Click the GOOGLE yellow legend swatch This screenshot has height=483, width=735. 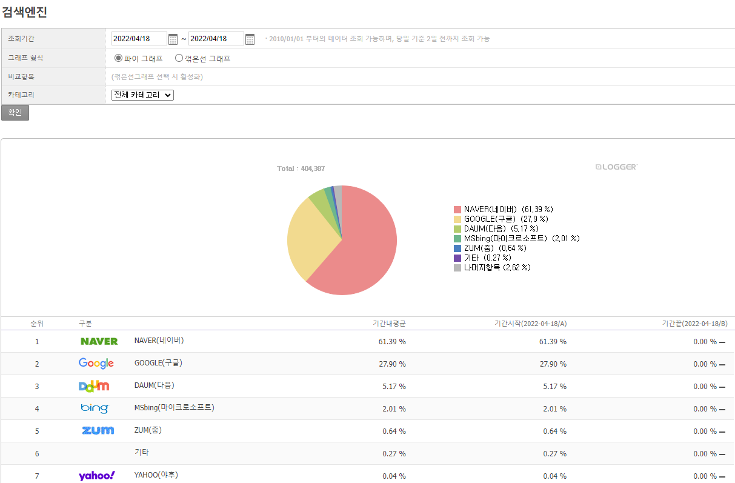click(457, 219)
